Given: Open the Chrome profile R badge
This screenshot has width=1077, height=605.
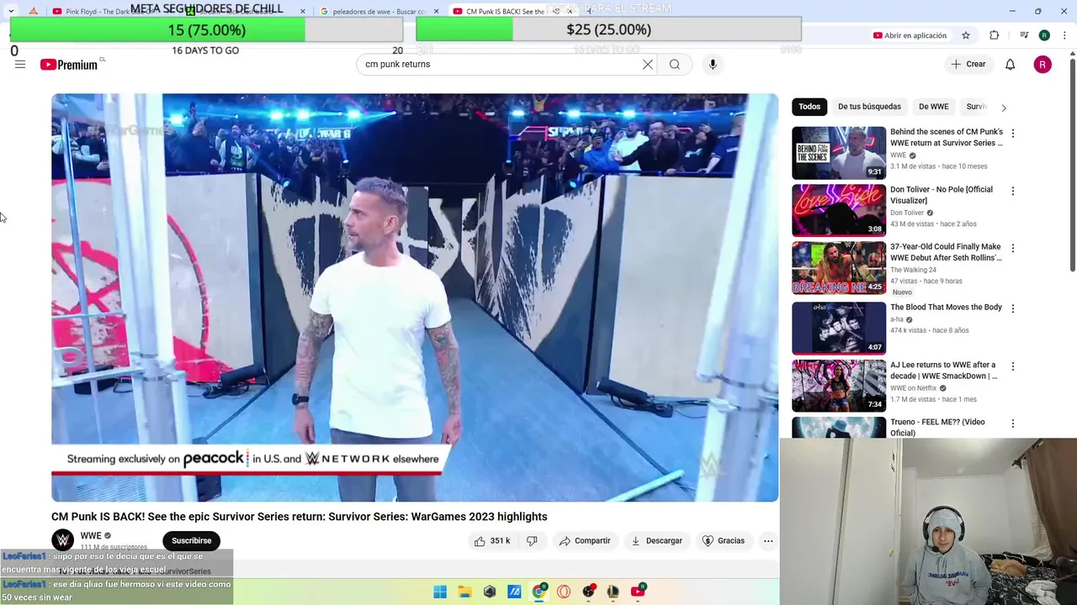Looking at the screenshot, I should click(1044, 35).
